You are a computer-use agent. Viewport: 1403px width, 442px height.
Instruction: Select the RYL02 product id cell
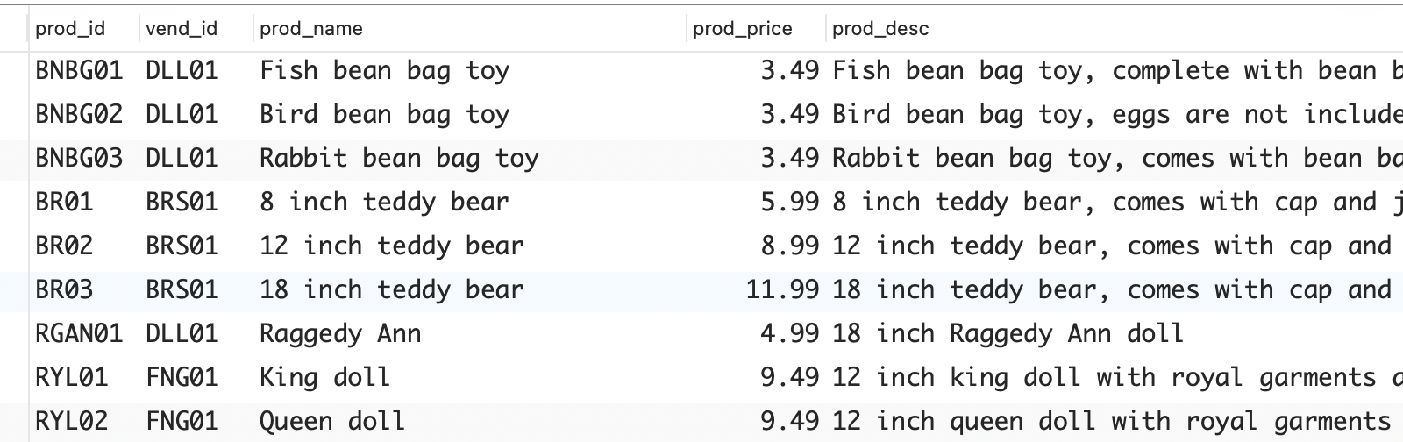tap(71, 421)
